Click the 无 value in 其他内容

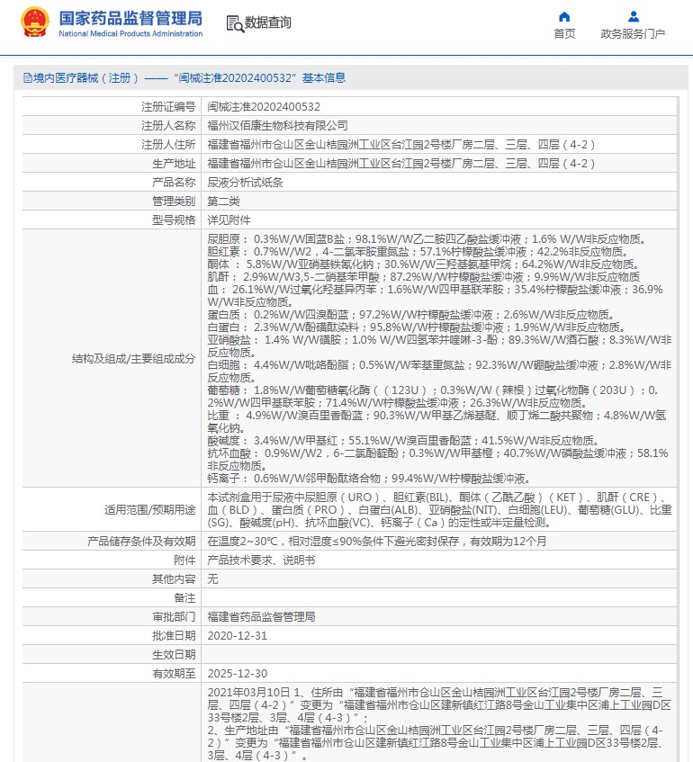click(212, 579)
